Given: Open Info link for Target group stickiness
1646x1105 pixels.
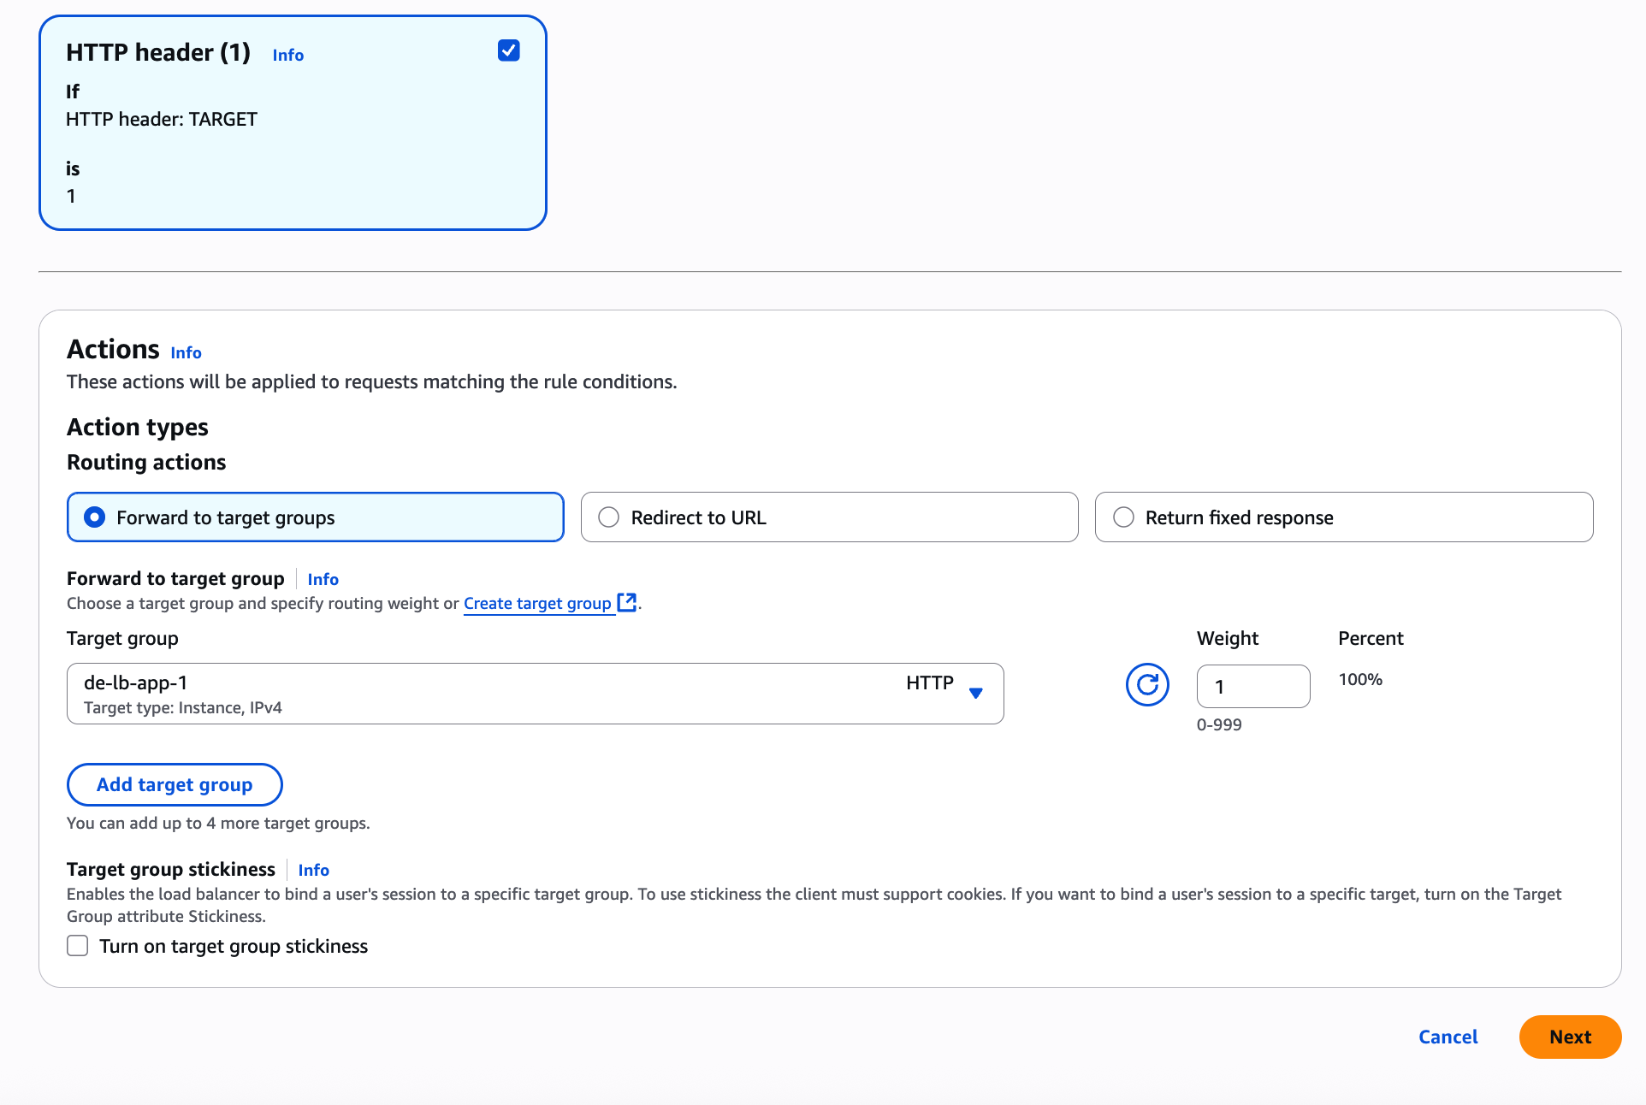Looking at the screenshot, I should pos(313,870).
